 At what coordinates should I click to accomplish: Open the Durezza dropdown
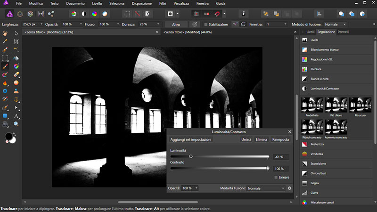point(158,24)
